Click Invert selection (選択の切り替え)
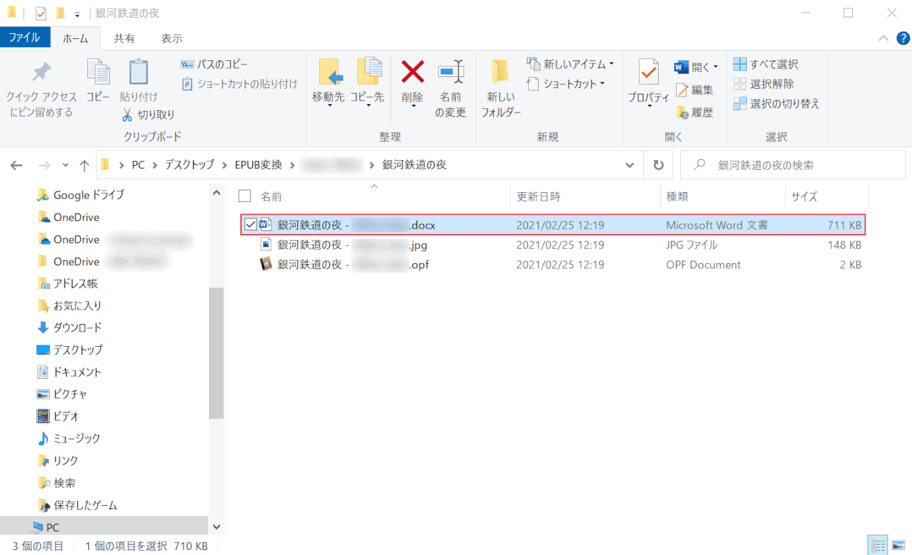Image resolution: width=912 pixels, height=555 pixels. [x=777, y=103]
